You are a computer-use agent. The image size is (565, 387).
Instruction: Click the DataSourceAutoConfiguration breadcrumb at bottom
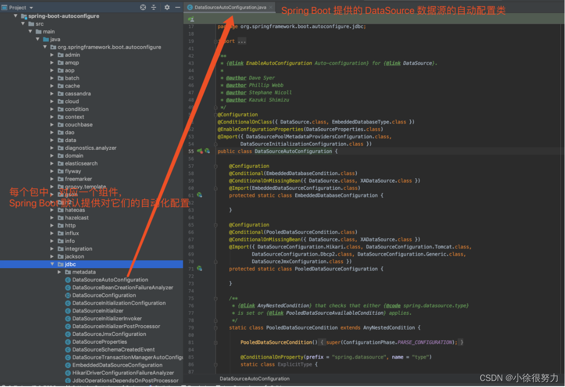pos(254,379)
